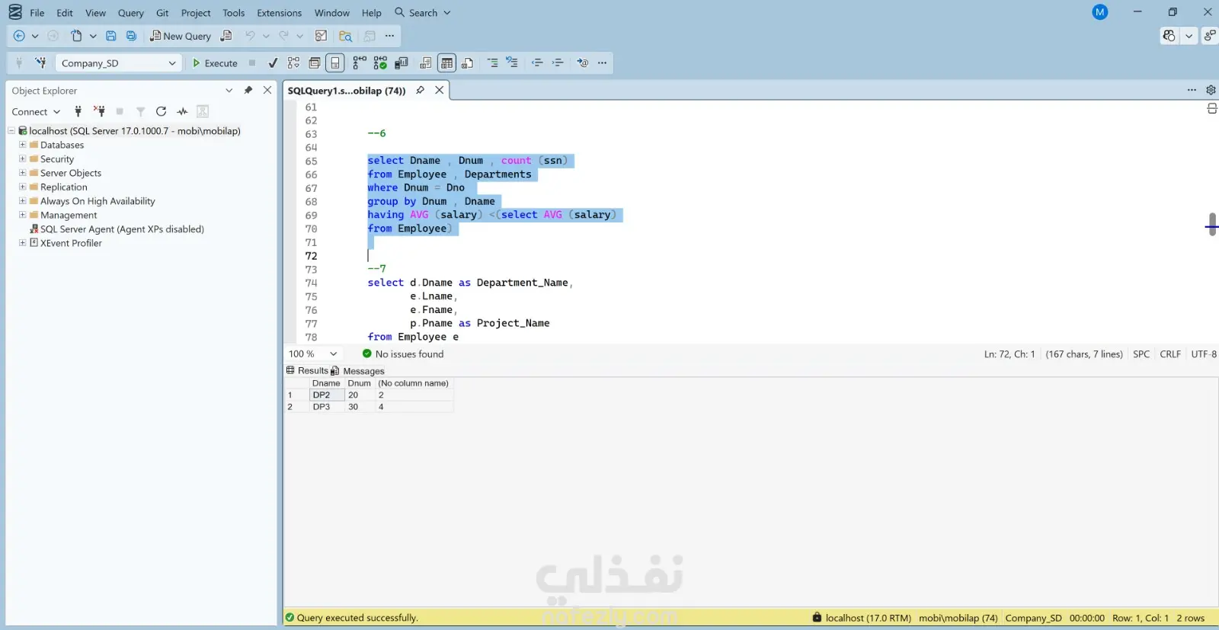Image resolution: width=1219 pixels, height=630 pixels.
Task: Open the Company_SD database dropdown
Action: tap(118, 63)
